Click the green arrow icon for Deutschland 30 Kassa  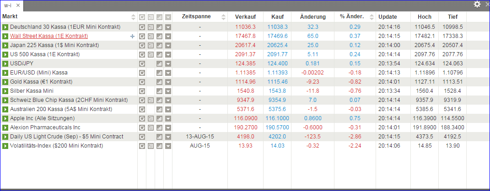click(x=5, y=27)
